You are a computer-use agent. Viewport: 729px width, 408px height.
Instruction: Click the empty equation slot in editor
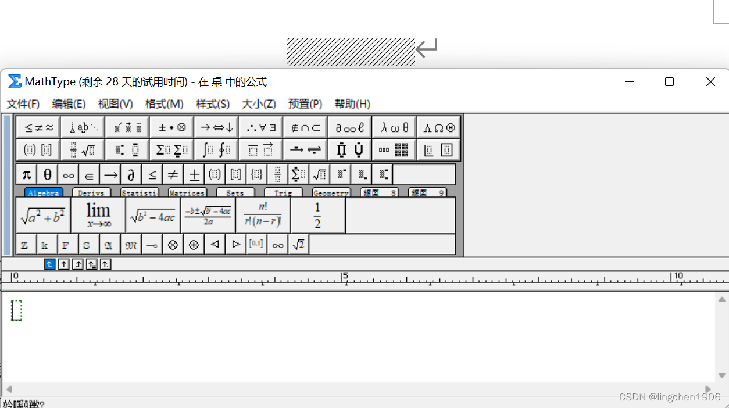coord(16,310)
